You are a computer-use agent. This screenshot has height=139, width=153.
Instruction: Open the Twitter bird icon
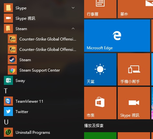tap(8, 111)
